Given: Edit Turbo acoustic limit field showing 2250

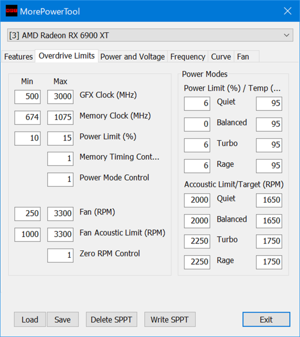Looking at the screenshot, I should point(197,241).
